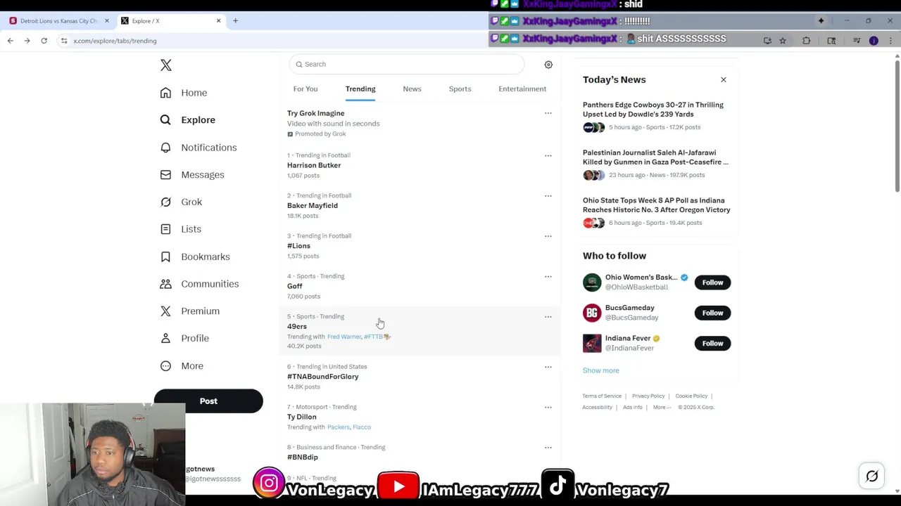Open more options for #TNABoundForGlory trend
This screenshot has height=506, width=901.
click(x=548, y=367)
